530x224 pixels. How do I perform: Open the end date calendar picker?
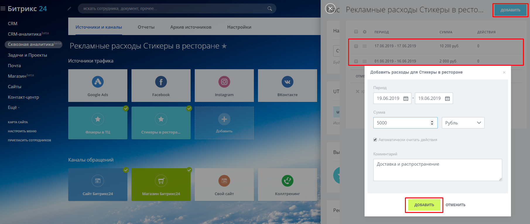coord(447,98)
